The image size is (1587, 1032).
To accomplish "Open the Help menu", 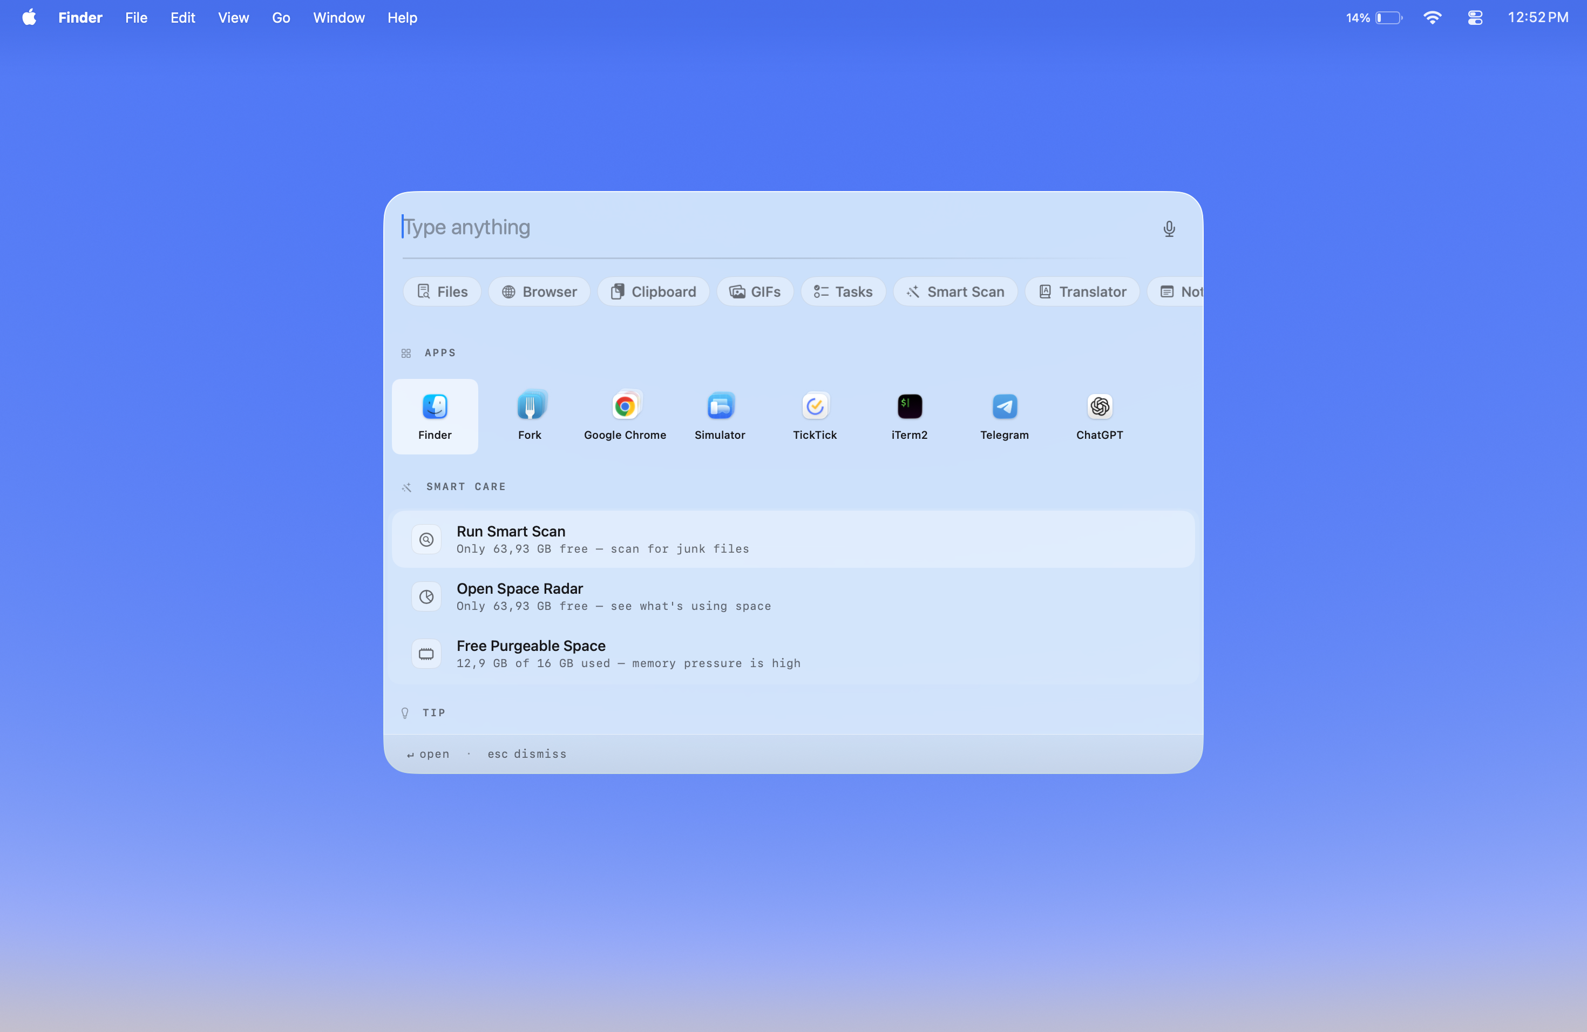I will 402,18.
